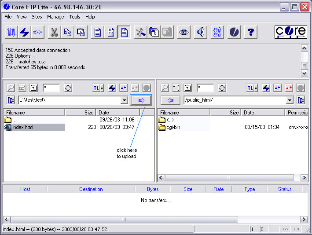Screen dimensions: 312x235
Task: Click the scissors Cut icon
Action: pos(54,33)
